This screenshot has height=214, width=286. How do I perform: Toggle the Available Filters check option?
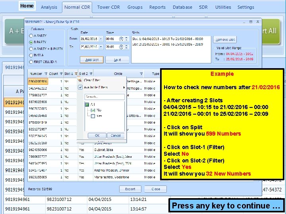pyautogui.click(x=80, y=87)
